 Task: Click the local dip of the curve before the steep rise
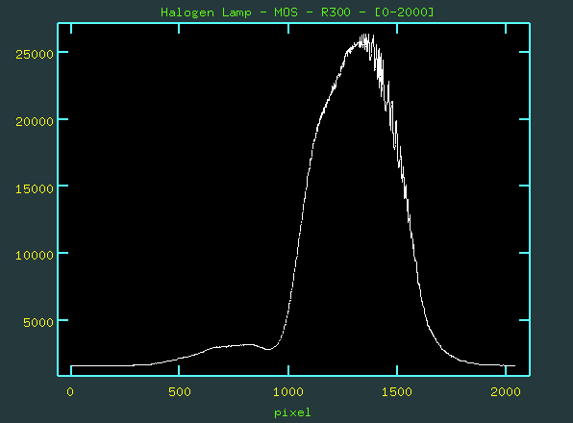click(x=268, y=349)
